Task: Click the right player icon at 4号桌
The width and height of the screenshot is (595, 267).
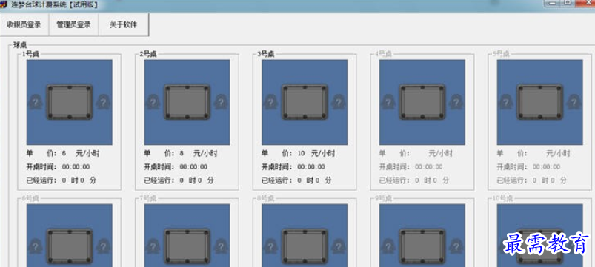Action: point(456,102)
